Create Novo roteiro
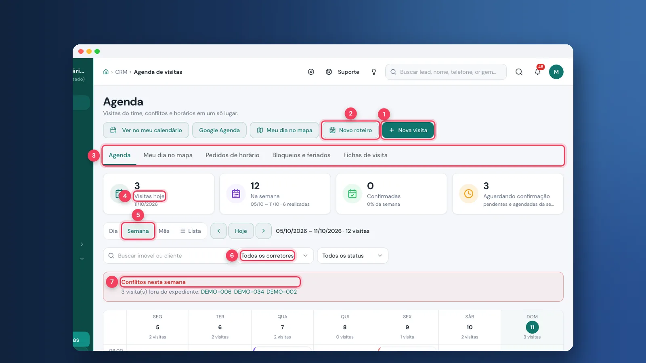The width and height of the screenshot is (646, 363). pos(350,130)
